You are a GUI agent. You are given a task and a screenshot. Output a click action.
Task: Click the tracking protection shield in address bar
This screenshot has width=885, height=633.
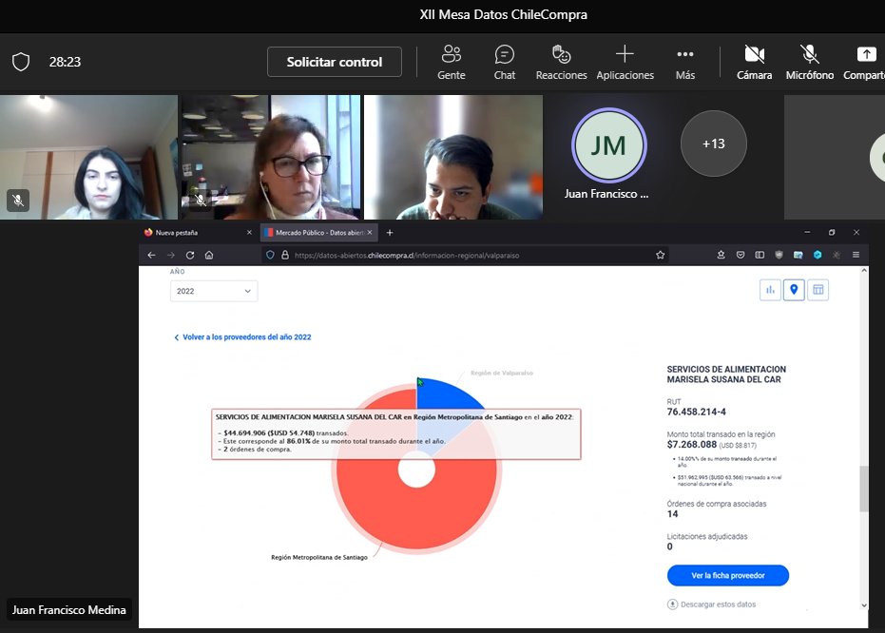click(270, 255)
